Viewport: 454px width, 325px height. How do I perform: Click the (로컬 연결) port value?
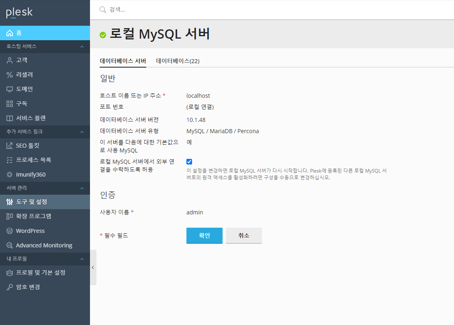click(x=200, y=107)
